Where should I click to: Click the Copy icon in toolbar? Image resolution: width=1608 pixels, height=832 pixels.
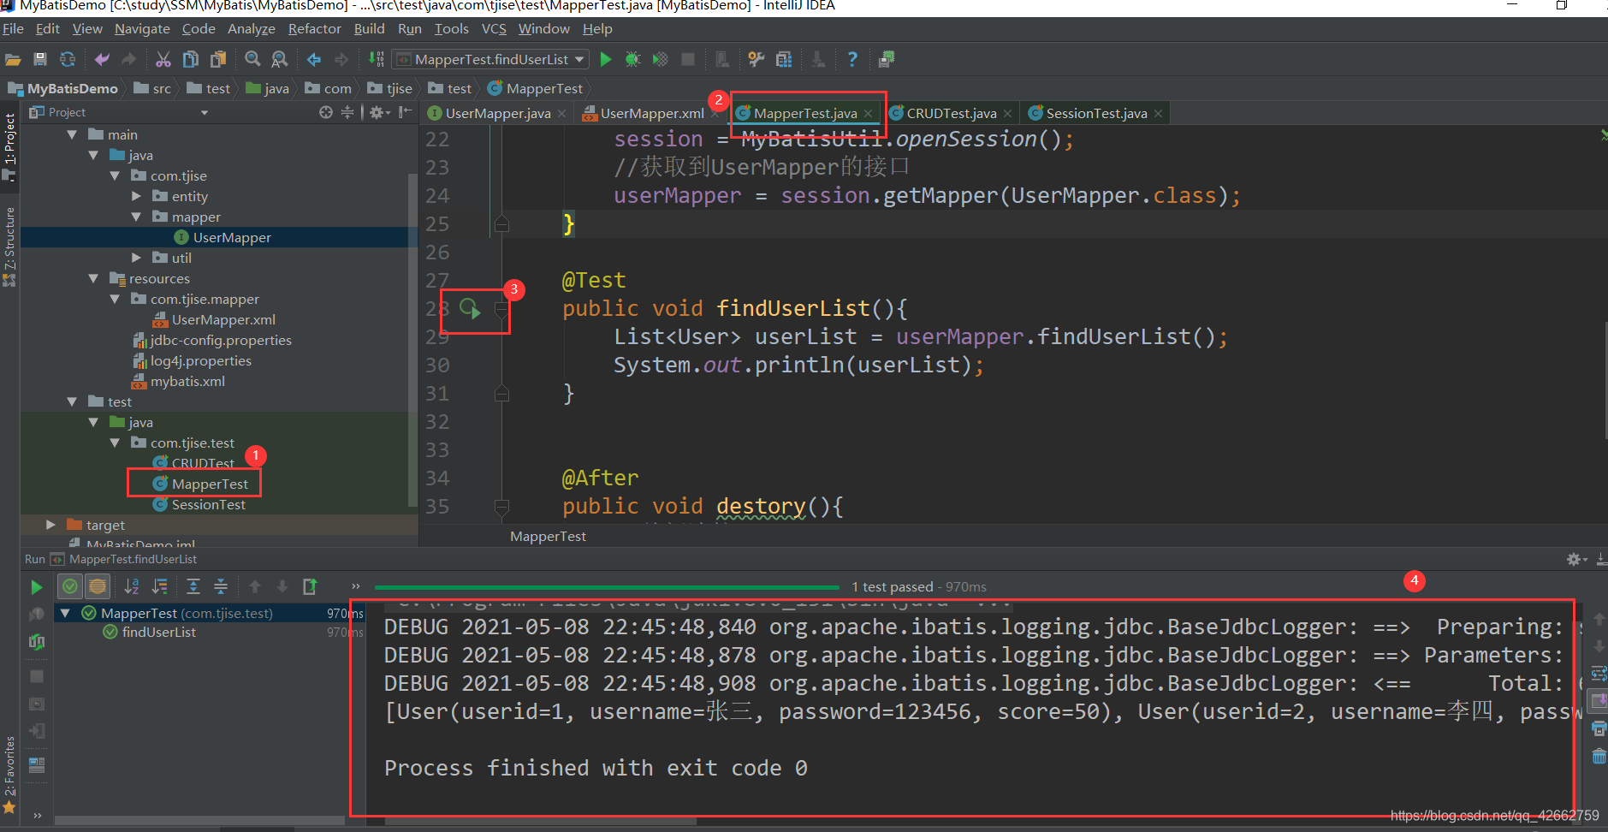pyautogui.click(x=191, y=59)
